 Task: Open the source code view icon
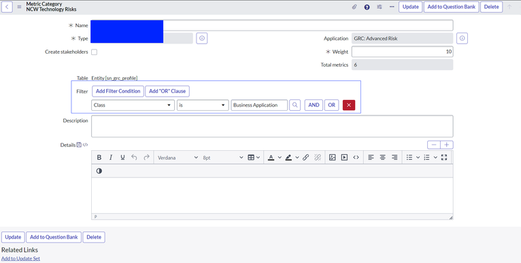(356, 158)
